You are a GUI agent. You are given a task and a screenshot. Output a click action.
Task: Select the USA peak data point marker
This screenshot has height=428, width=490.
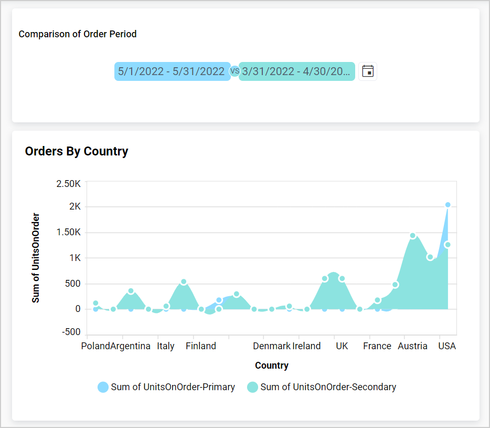448,204
